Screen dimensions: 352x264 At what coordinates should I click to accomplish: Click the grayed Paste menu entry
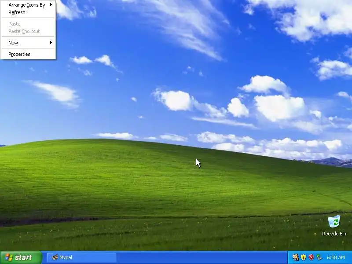click(28, 24)
